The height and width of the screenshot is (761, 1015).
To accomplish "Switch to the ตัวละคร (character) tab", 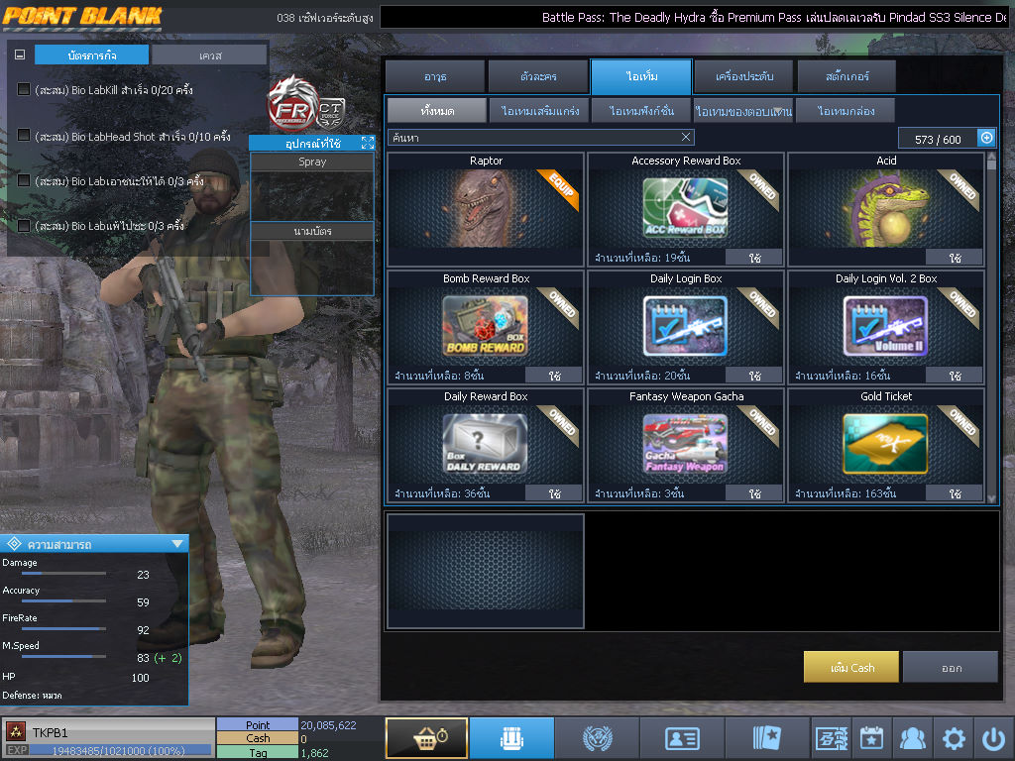I will click(538, 76).
